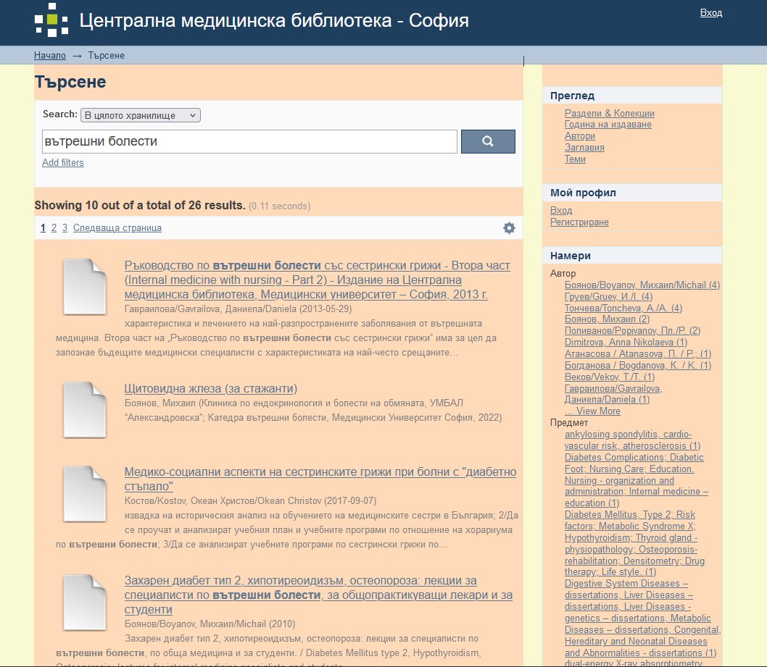Image resolution: width=767 pixels, height=667 pixels.
Task: Click document icon beside Щитовидна жлеза result
Action: pyautogui.click(x=85, y=410)
